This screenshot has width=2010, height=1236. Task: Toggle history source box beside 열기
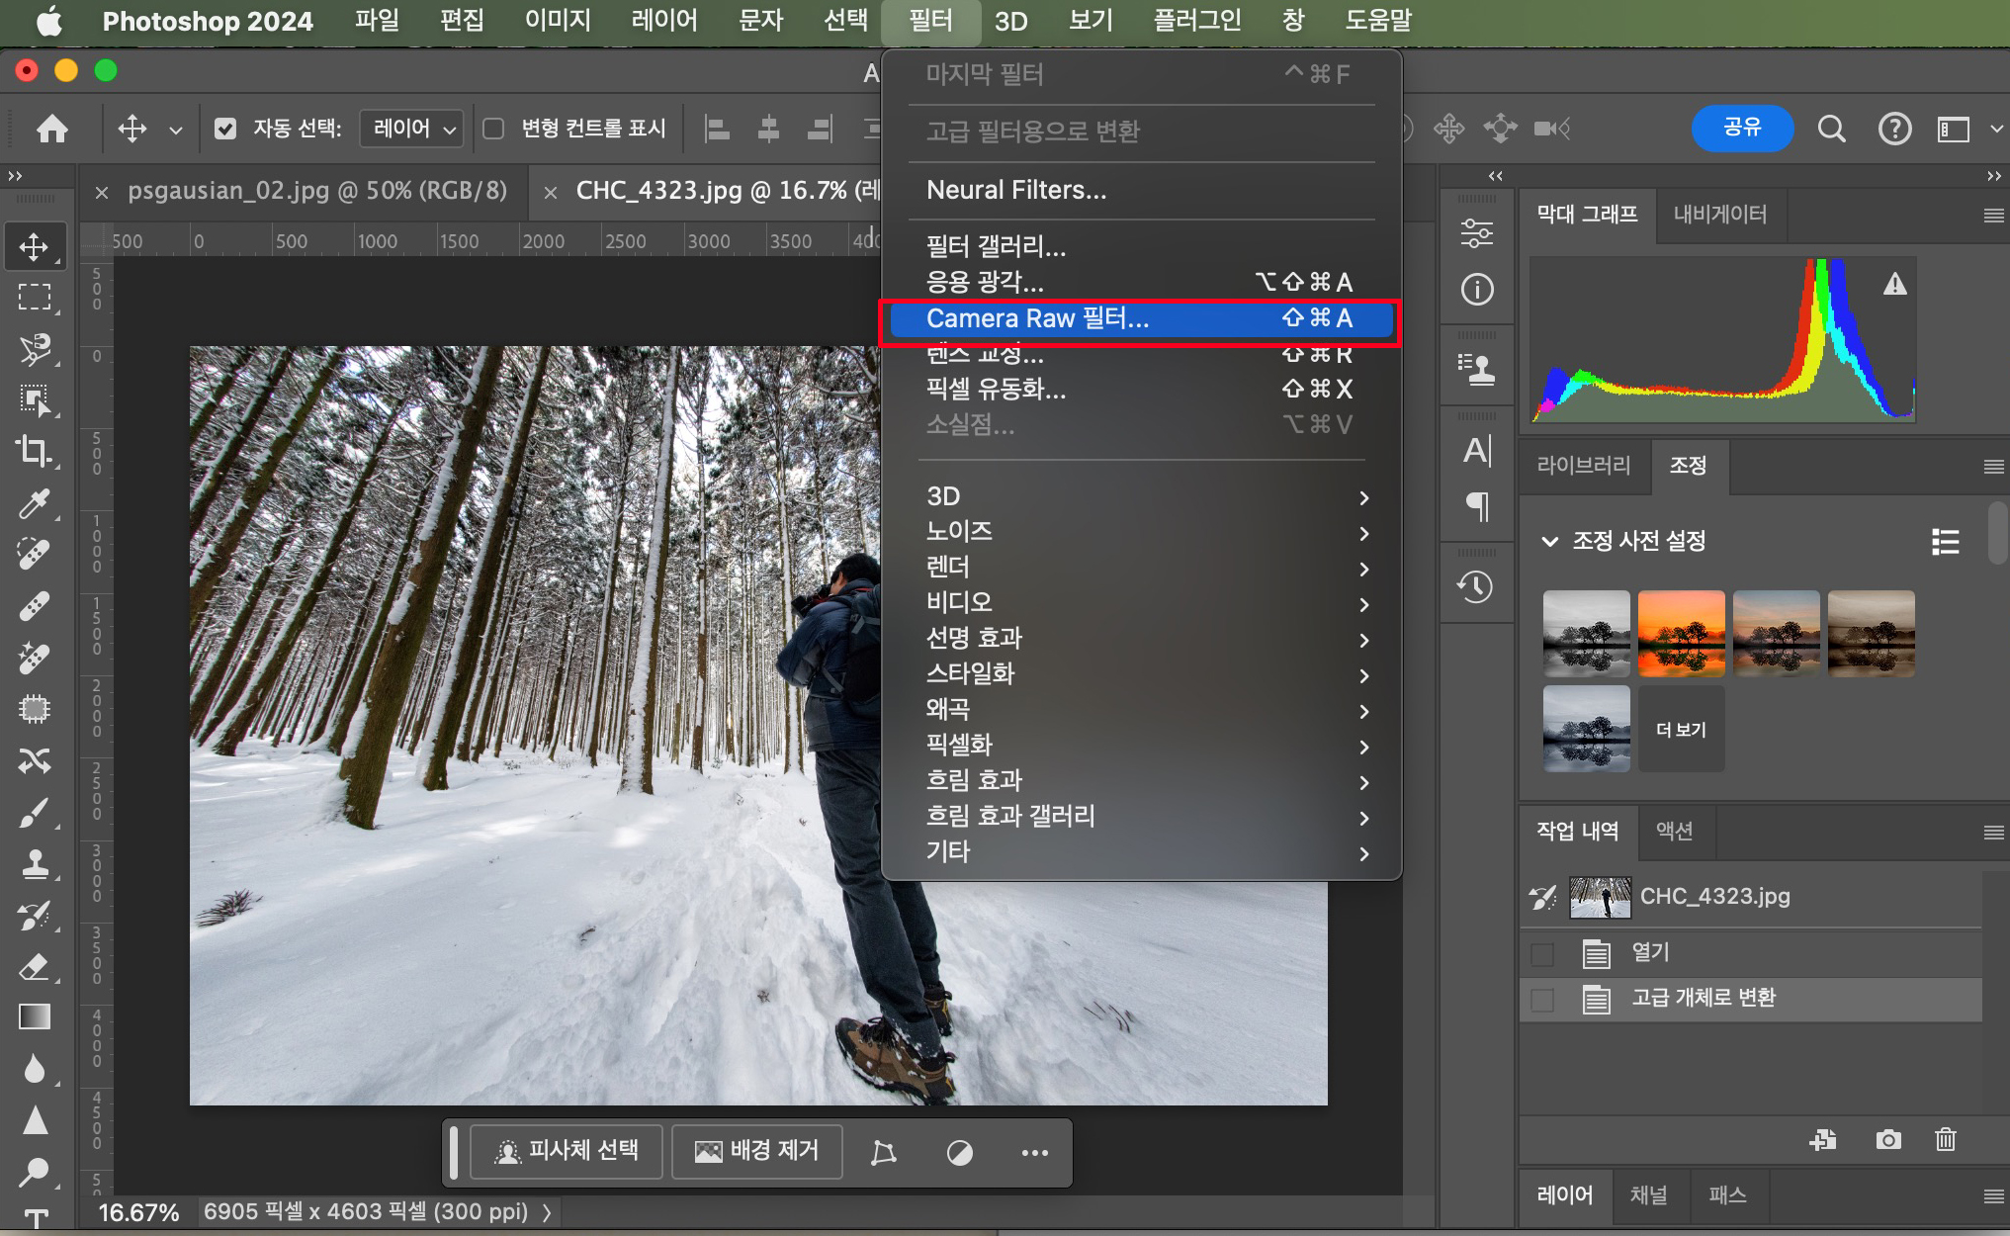click(x=1542, y=953)
